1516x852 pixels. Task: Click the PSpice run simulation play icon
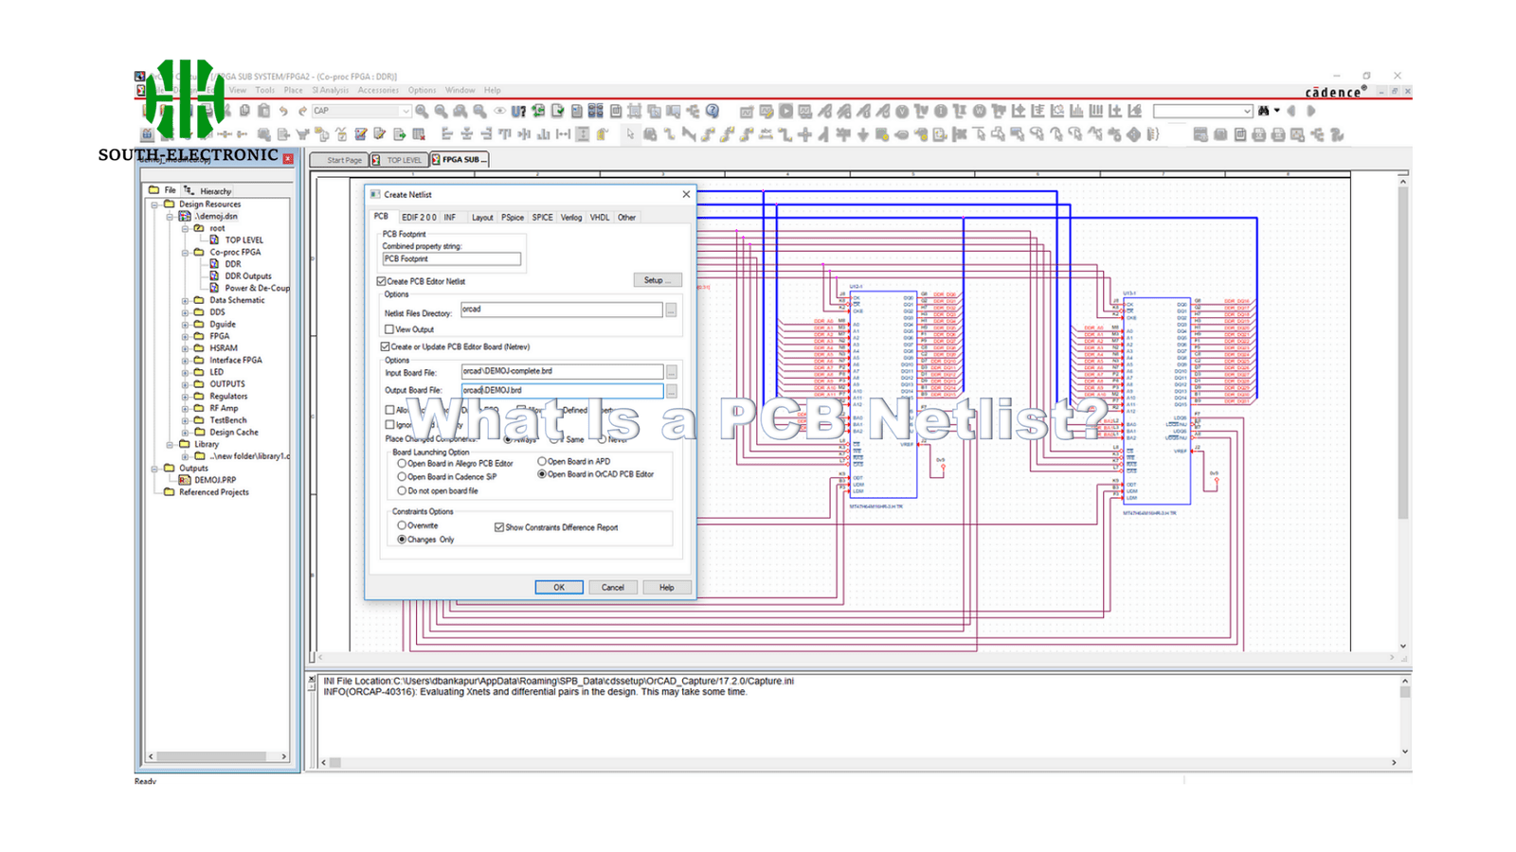pos(785,112)
